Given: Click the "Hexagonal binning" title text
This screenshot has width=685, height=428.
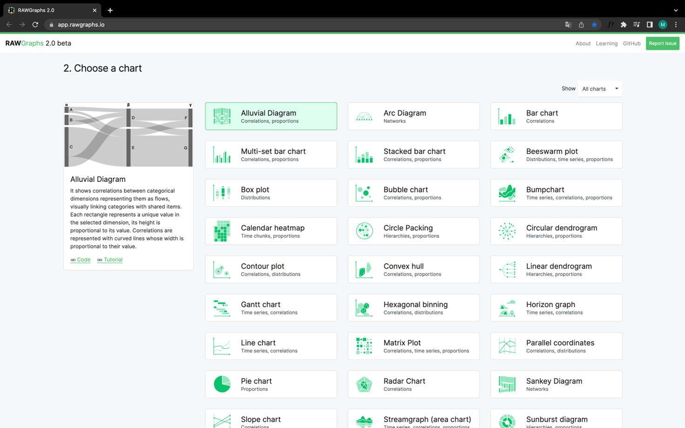Looking at the screenshot, I should pyautogui.click(x=416, y=304).
